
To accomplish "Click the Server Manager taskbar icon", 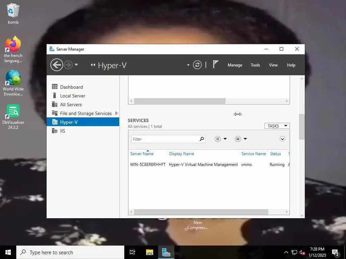I will click(x=166, y=252).
